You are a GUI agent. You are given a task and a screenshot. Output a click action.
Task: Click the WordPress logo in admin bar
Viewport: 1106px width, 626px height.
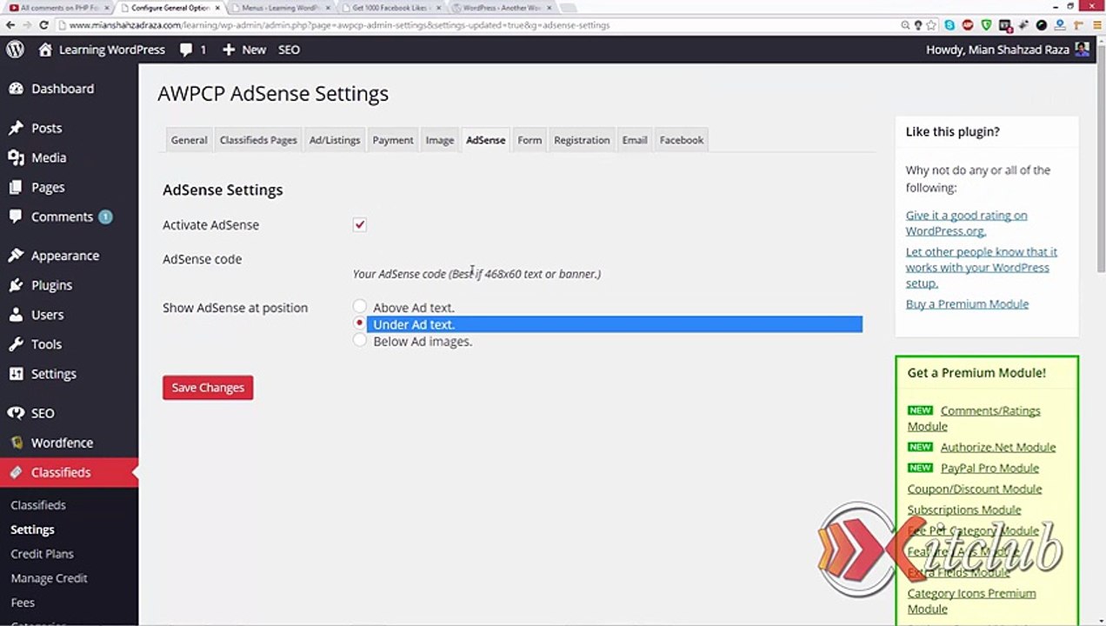16,50
